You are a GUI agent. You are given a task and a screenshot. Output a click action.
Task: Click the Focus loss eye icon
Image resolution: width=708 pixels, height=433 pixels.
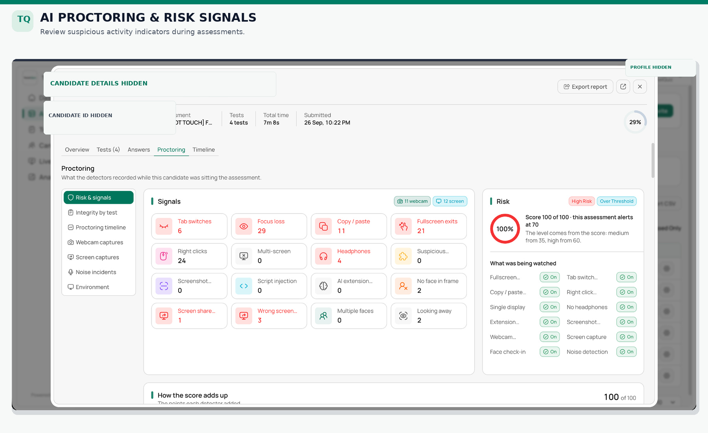tap(244, 227)
